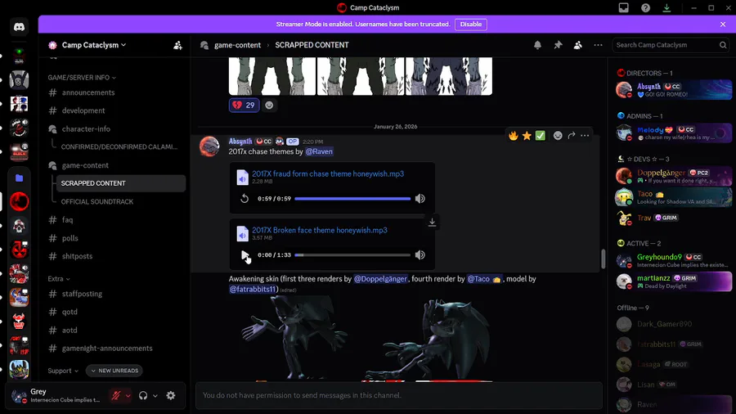This screenshot has width=736, height=414.
Task: Open the server folder icon in sidebar
Action: [19, 178]
